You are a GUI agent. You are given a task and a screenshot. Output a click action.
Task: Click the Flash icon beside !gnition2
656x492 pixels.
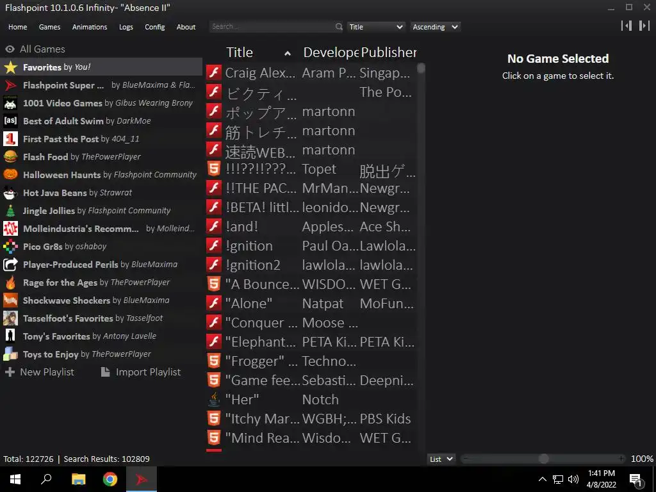click(214, 265)
